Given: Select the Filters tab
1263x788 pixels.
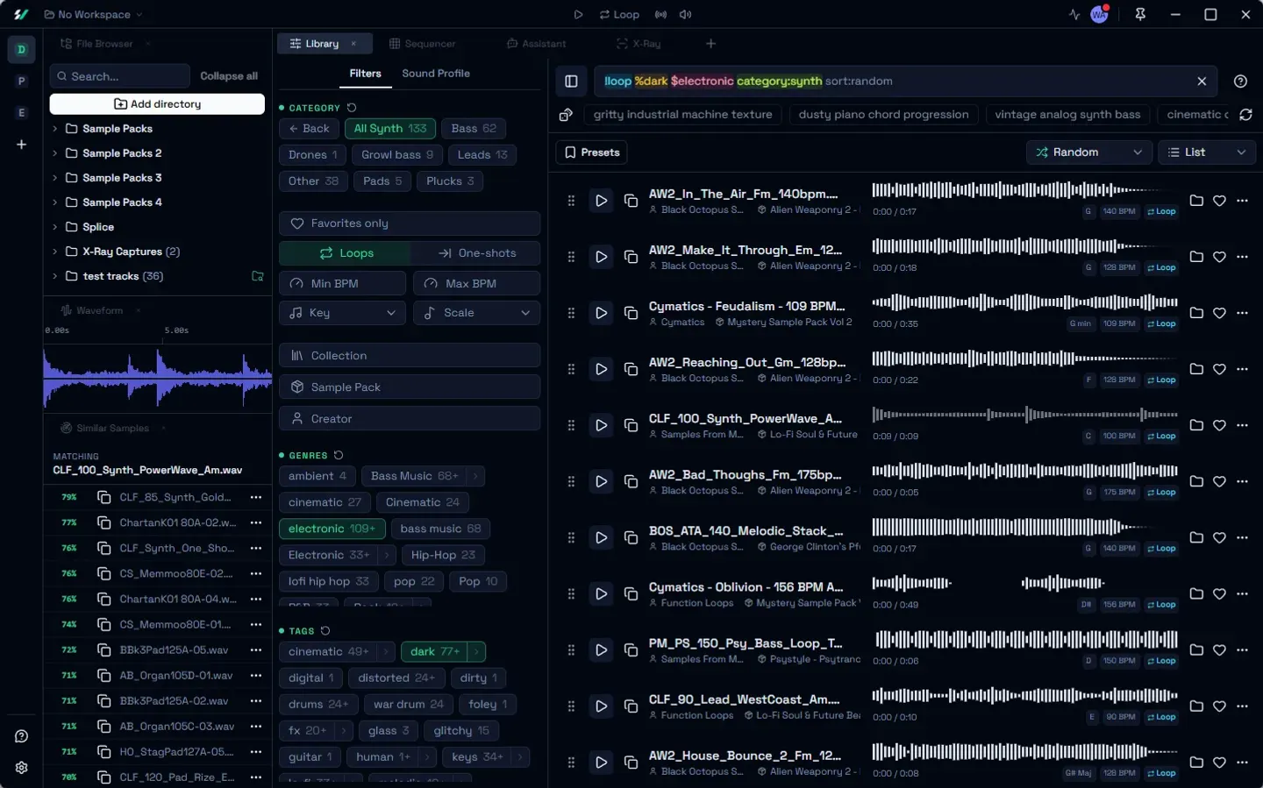Looking at the screenshot, I should [x=365, y=74].
